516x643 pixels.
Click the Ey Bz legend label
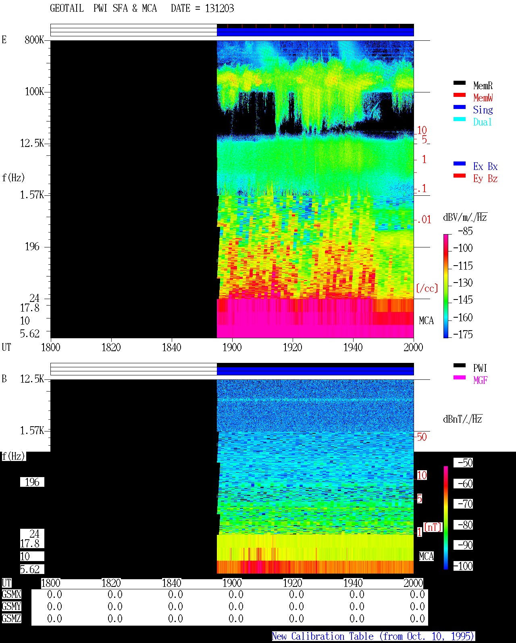point(485,178)
